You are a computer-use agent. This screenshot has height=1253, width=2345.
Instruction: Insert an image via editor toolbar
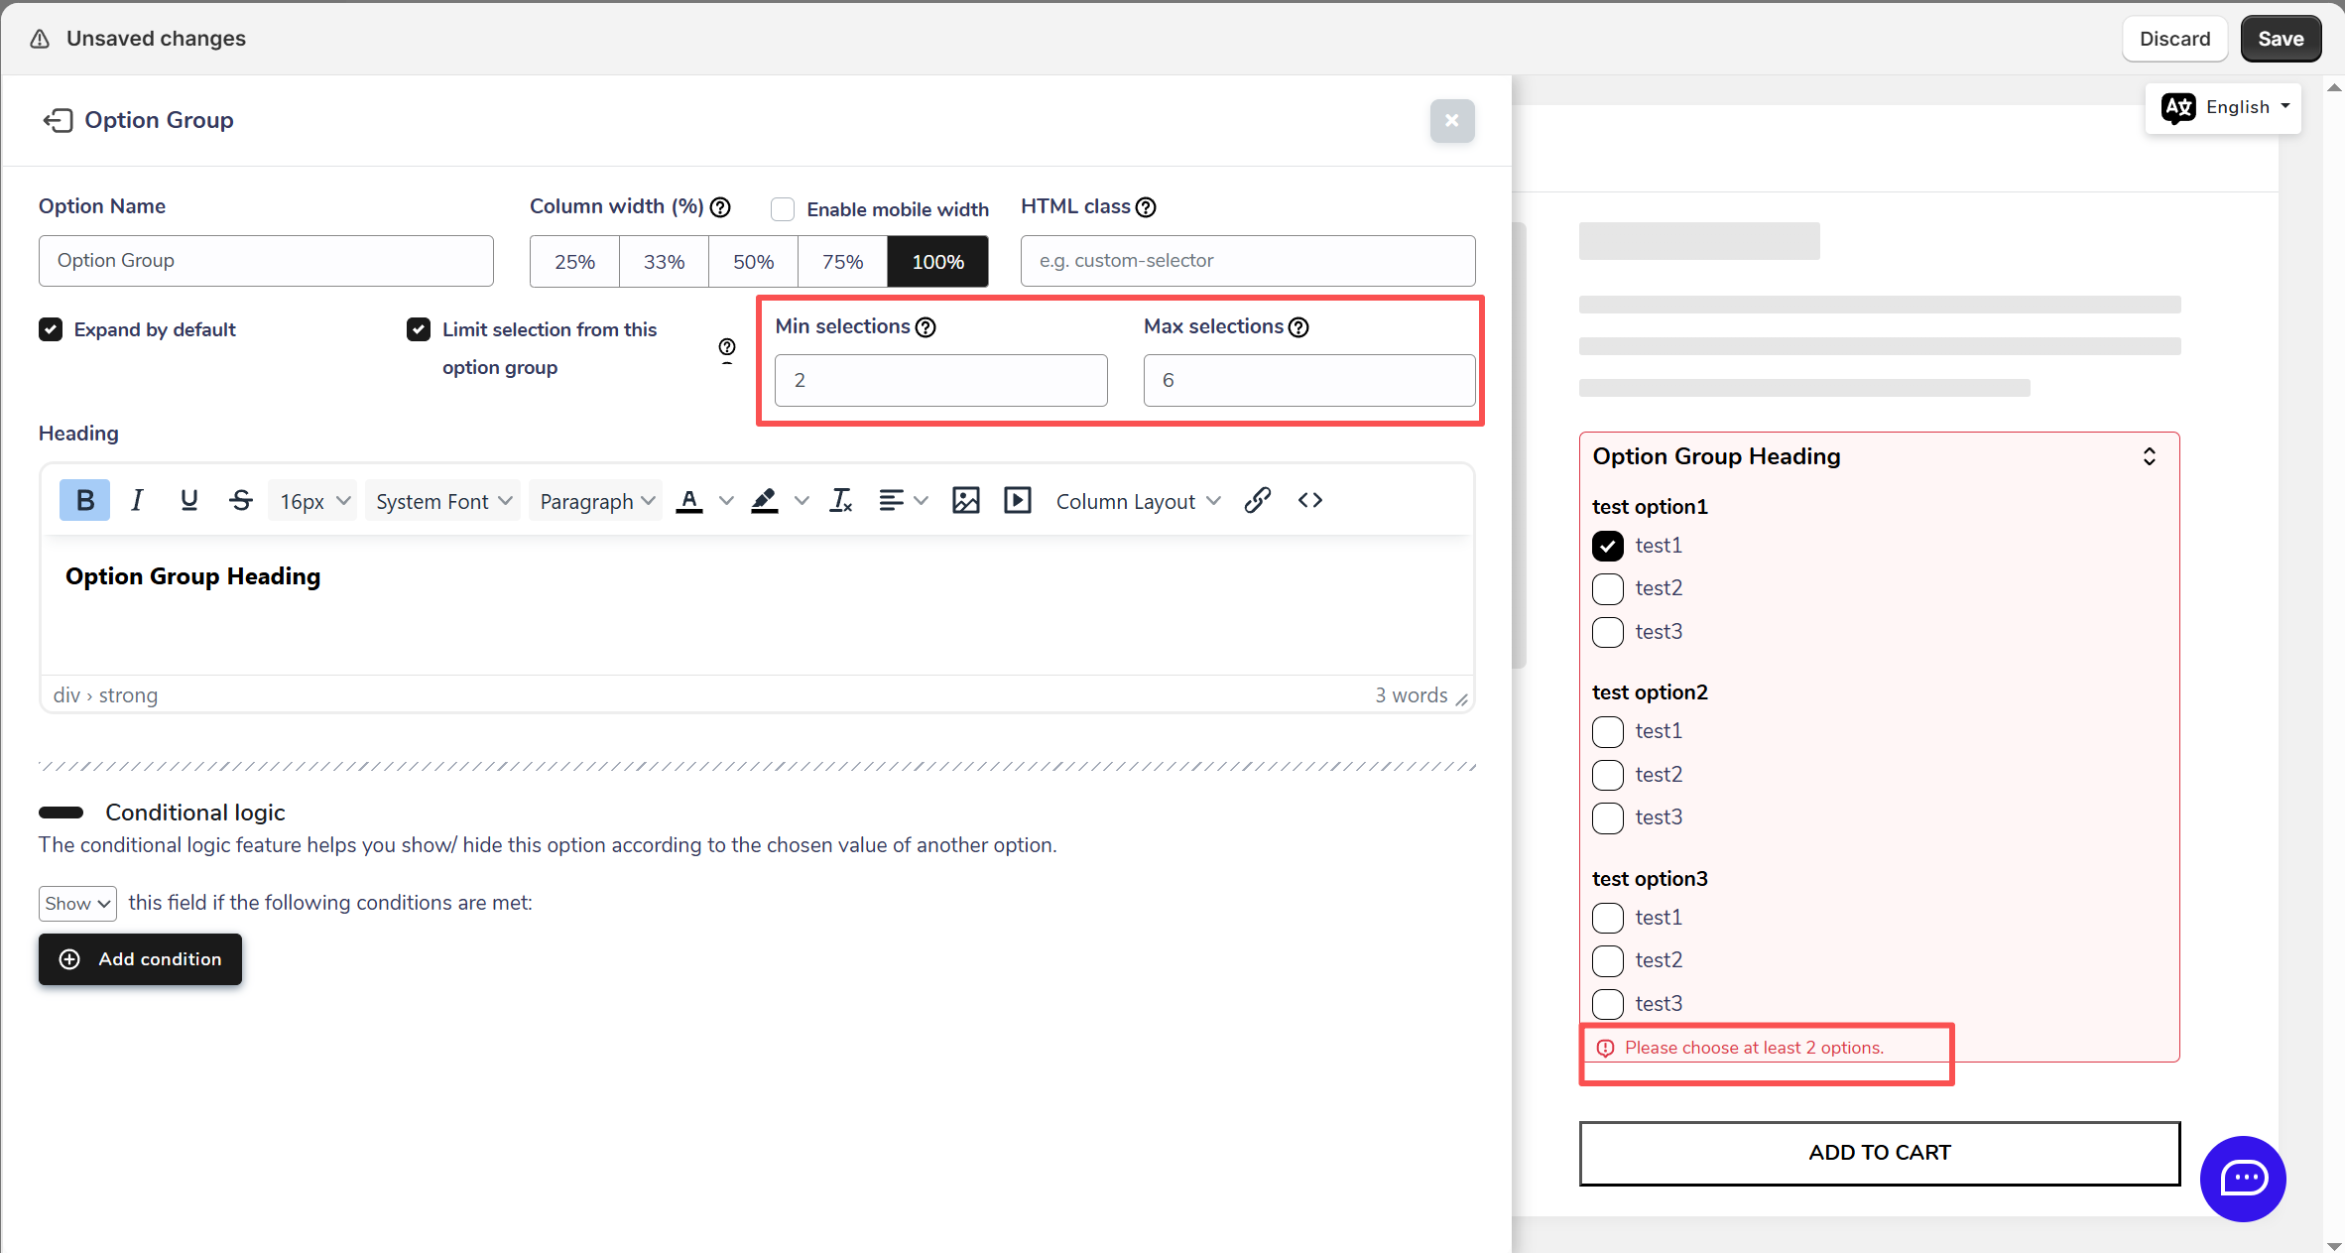click(x=965, y=501)
